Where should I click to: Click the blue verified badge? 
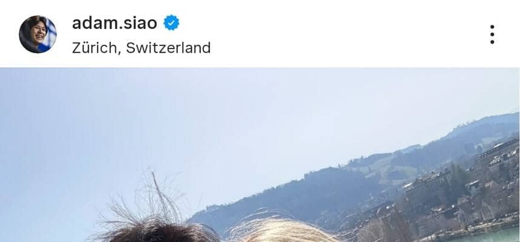point(171,23)
